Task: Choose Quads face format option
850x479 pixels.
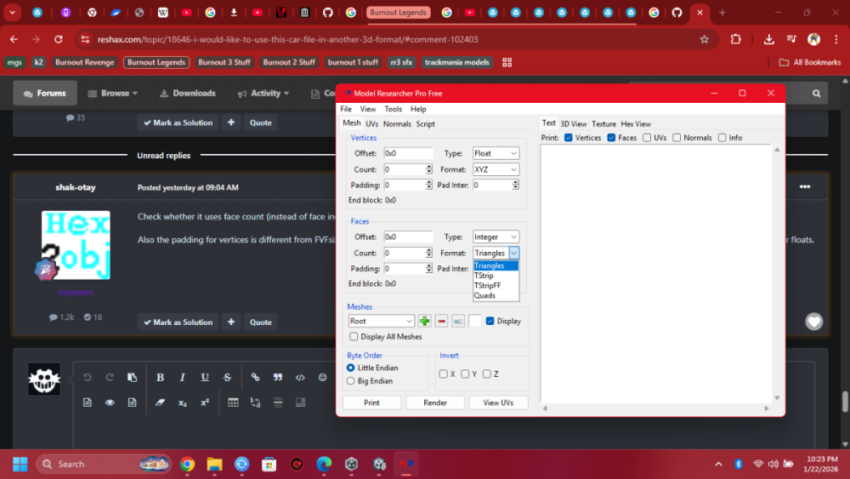Action: pos(496,295)
